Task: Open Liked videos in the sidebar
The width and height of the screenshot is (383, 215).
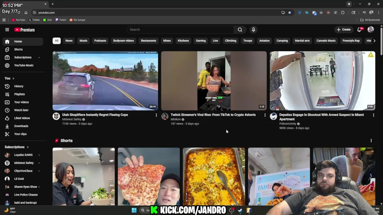Action: tap(23, 118)
